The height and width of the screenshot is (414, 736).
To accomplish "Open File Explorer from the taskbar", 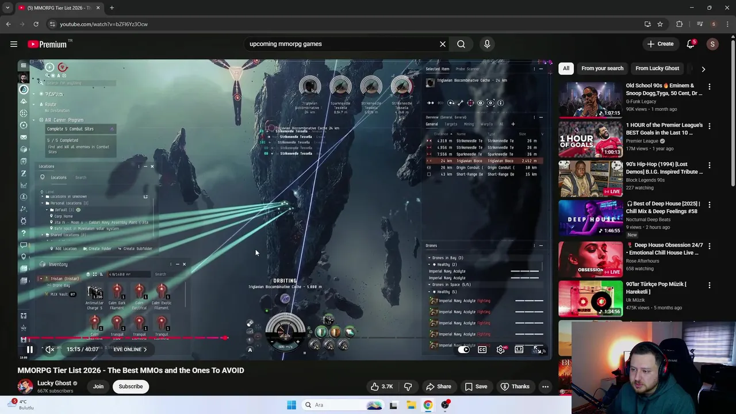I will [x=411, y=405].
